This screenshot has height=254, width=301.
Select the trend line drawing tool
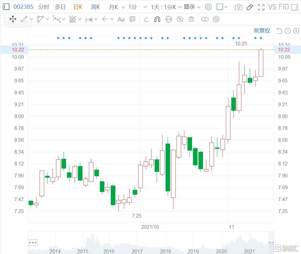[x=24, y=19]
